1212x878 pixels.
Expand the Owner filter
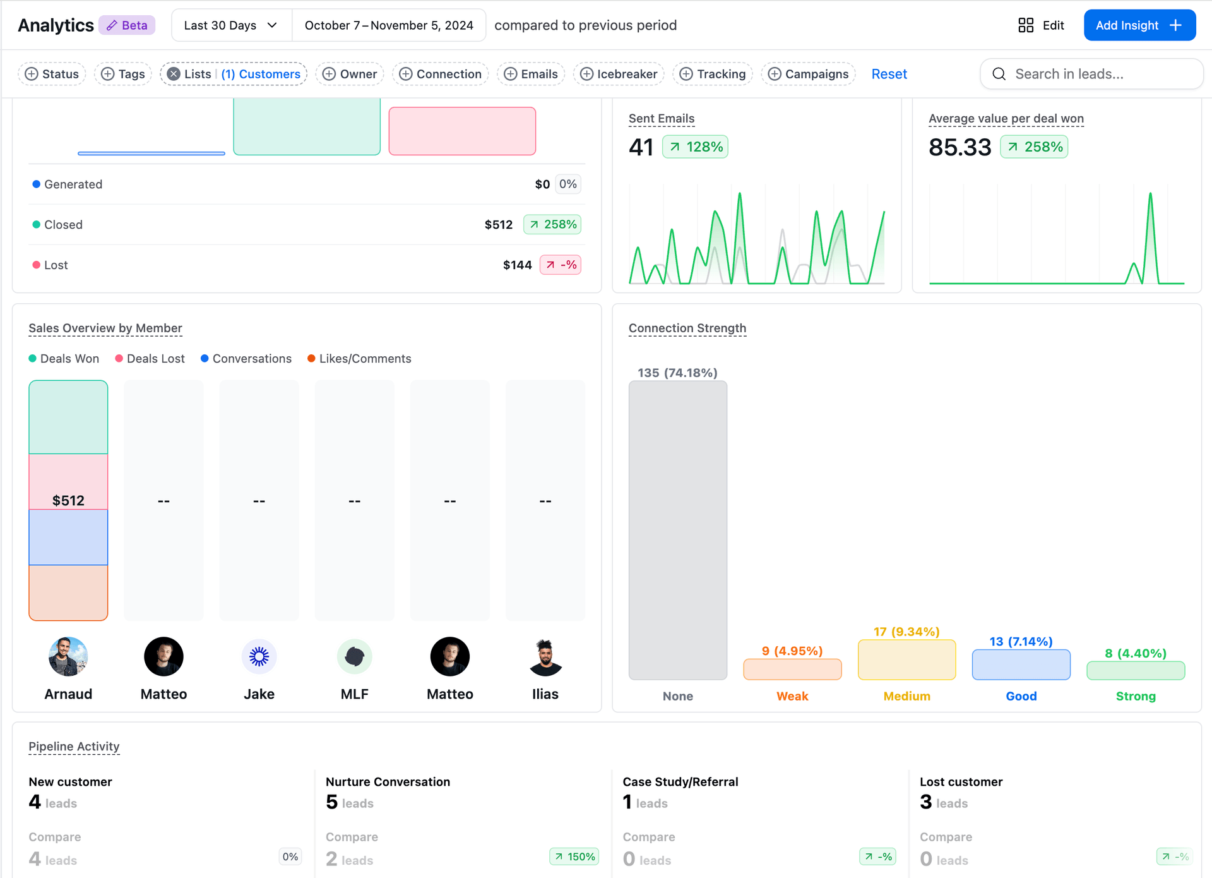350,74
